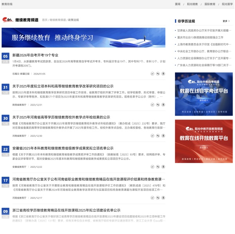Image resolution: width=235 pixels, height=234 pixels.
Task: Go to 阳光留学 in the top navigation
Action: (227, 4)
